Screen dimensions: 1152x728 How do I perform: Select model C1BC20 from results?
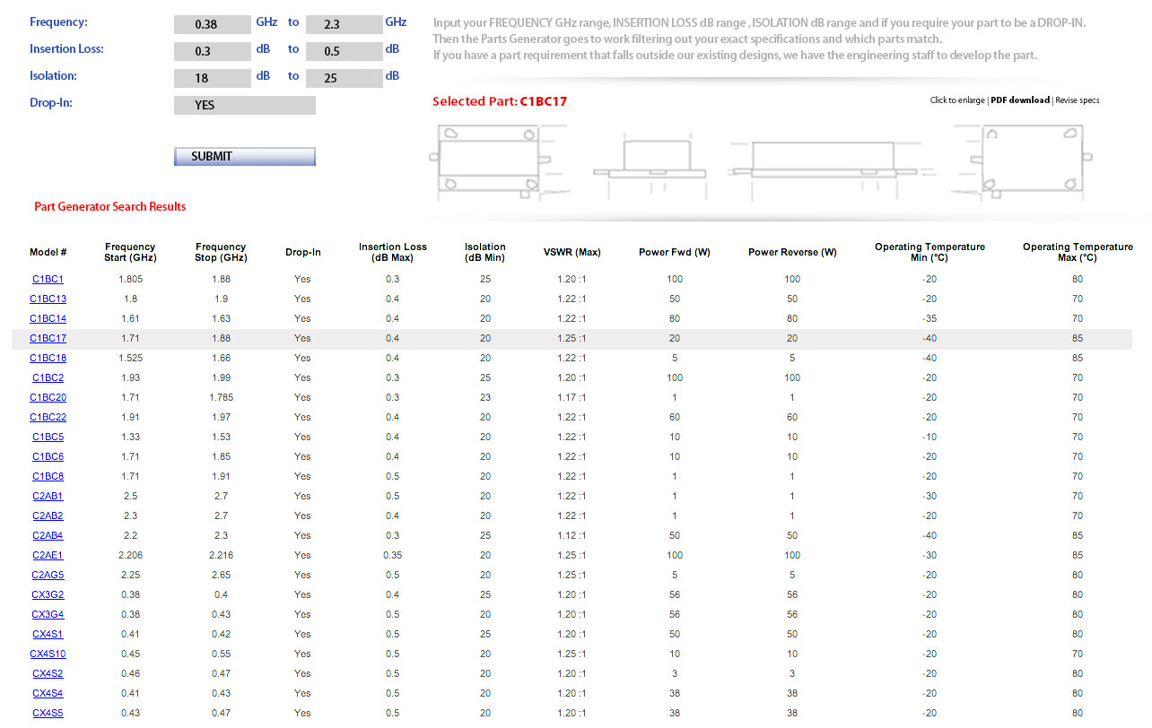(48, 397)
